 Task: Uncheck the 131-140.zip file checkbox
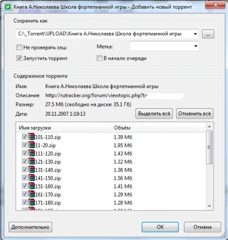pyautogui.click(x=25, y=170)
